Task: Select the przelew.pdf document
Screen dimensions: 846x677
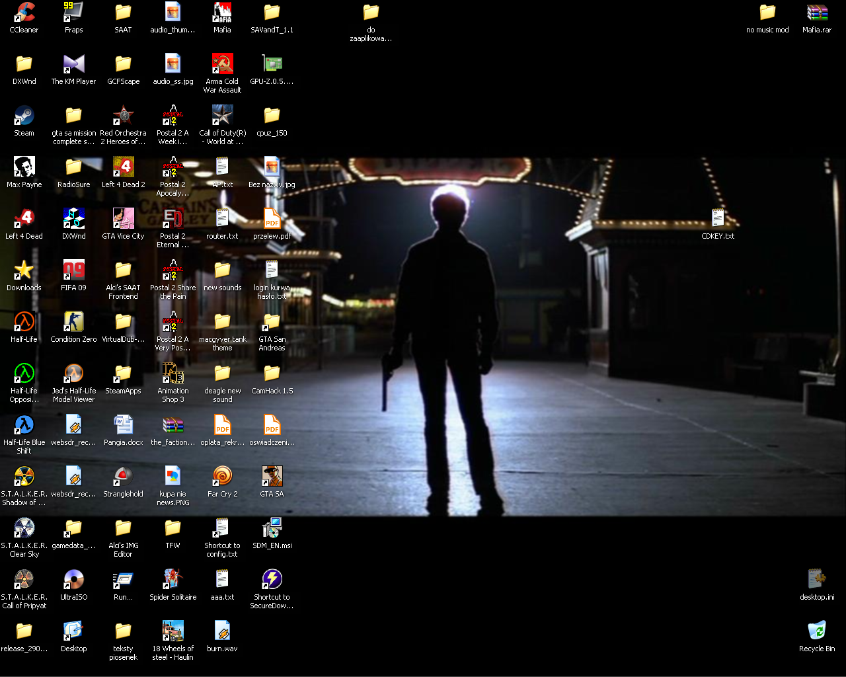Action: click(x=272, y=218)
